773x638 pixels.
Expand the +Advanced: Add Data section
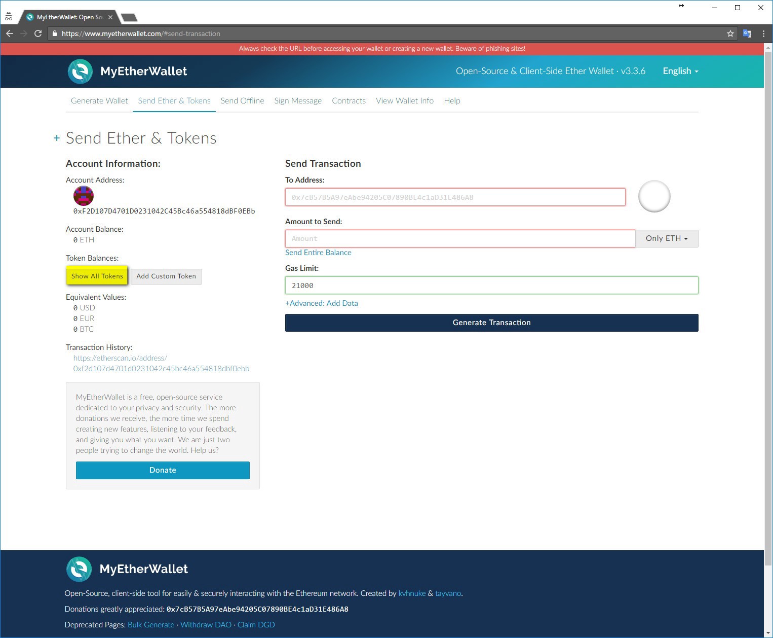pos(322,303)
